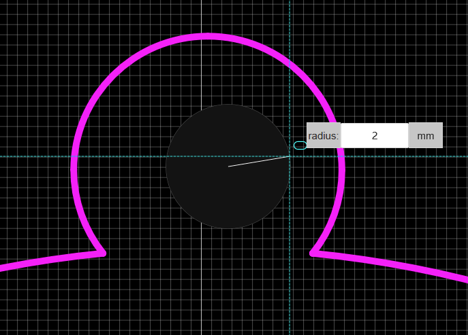Click the right sharp corner of magenta outline

[x=313, y=253]
